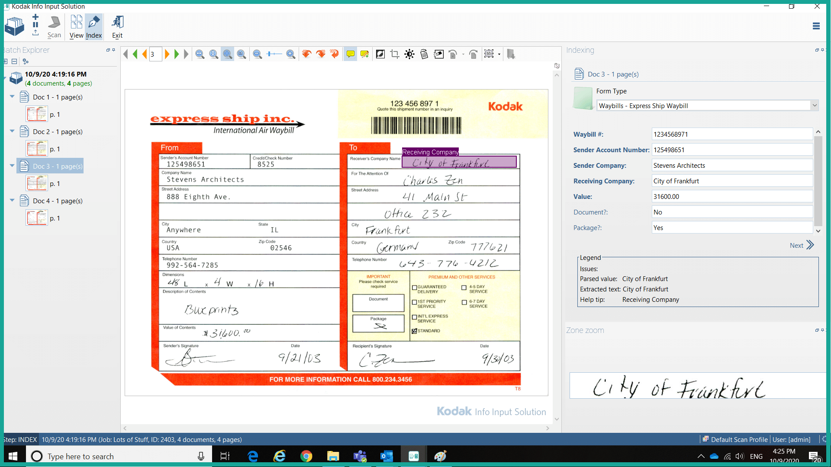This screenshot has height=467, width=831.
Task: Click the View icon in the ribbon
Action: [76, 26]
